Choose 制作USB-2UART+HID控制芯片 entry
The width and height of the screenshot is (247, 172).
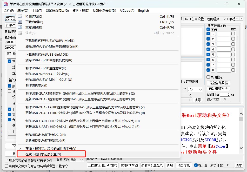(98, 107)
